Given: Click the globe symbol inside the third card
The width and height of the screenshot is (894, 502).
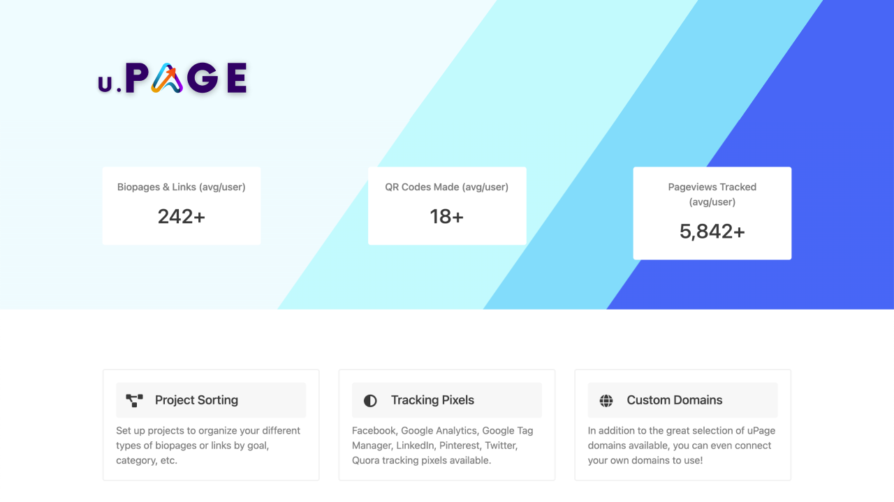Looking at the screenshot, I should 606,400.
